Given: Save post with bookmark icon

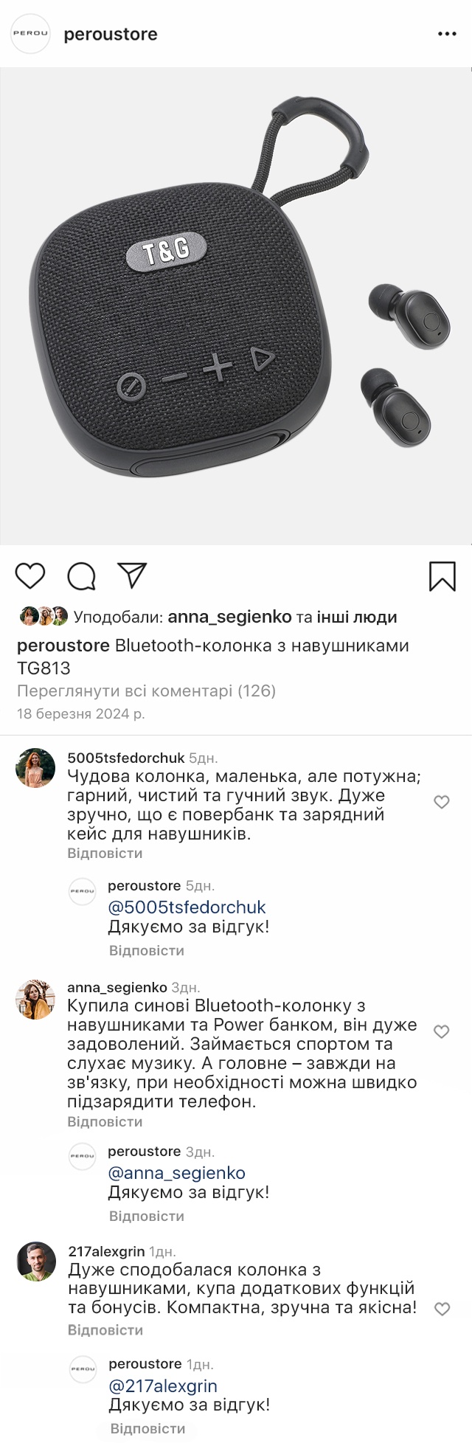Looking at the screenshot, I should [442, 576].
